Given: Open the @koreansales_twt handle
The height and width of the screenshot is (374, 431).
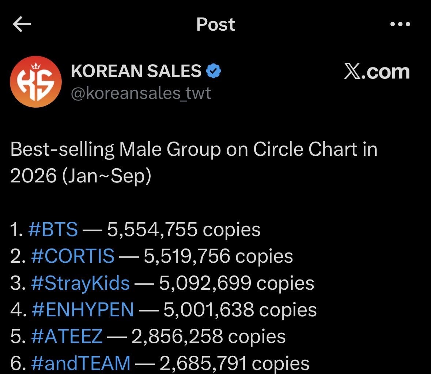Looking at the screenshot, I should click(x=141, y=93).
